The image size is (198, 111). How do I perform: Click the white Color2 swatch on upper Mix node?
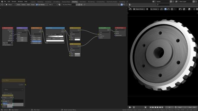click(77, 39)
